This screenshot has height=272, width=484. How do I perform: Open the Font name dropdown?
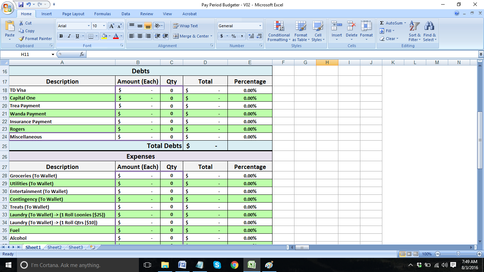pos(89,26)
